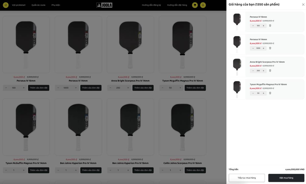The image size is (306, 184).
Task: Click the home icon in header
Action: click(x=6, y=5)
